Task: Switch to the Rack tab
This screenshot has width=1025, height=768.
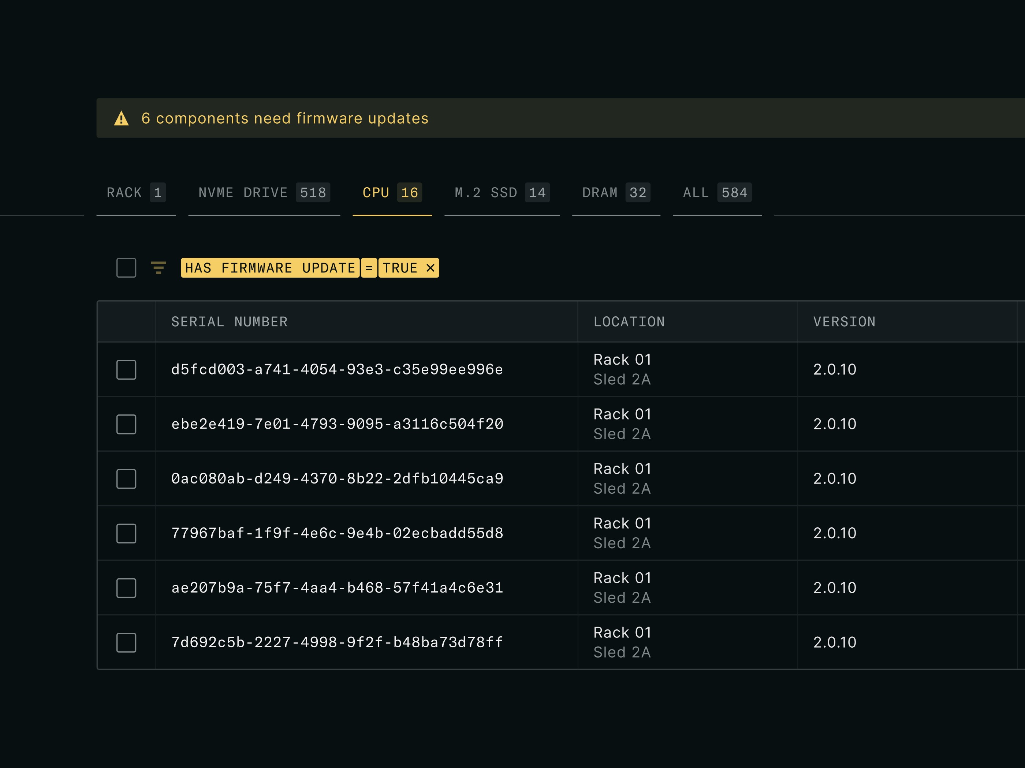Action: [136, 193]
